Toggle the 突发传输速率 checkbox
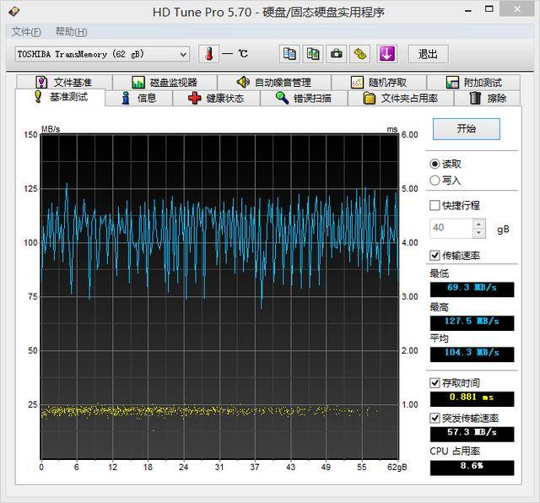The height and width of the screenshot is (503, 540). 435,419
